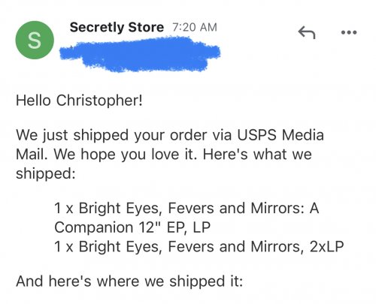Tap the reply arrow icon
This screenshot has height=304, width=376.
coord(307,32)
